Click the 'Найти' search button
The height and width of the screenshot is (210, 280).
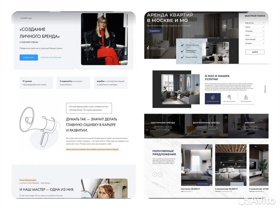[x=255, y=52]
